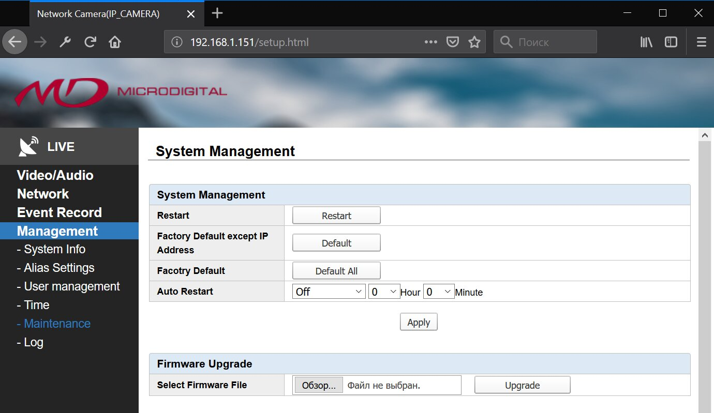Click the Обзор file browse button
Image resolution: width=714 pixels, height=413 pixels.
pos(319,385)
